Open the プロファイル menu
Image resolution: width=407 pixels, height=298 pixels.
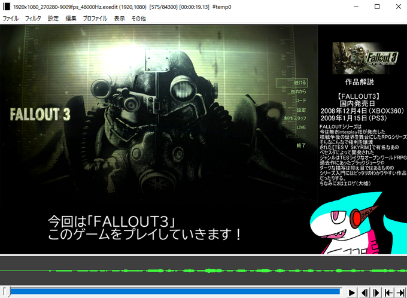(95, 19)
